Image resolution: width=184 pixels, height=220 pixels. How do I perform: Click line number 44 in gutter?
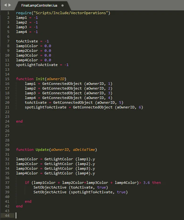pos(7,216)
